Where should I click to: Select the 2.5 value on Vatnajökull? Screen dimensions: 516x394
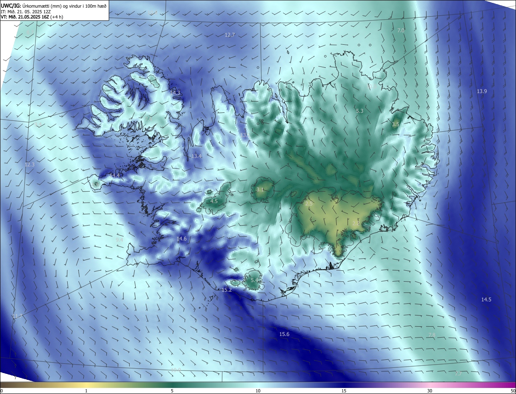(x=309, y=204)
